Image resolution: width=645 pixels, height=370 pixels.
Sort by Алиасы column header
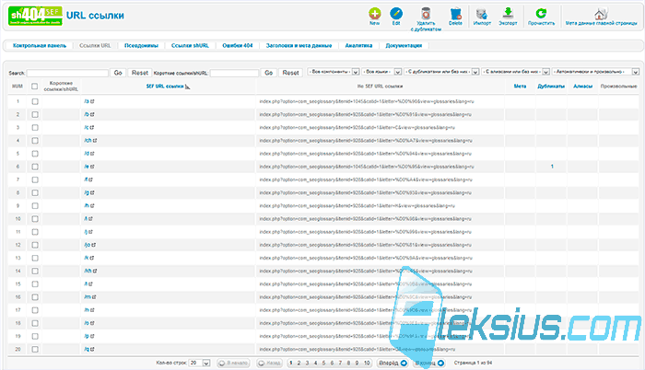pos(583,87)
